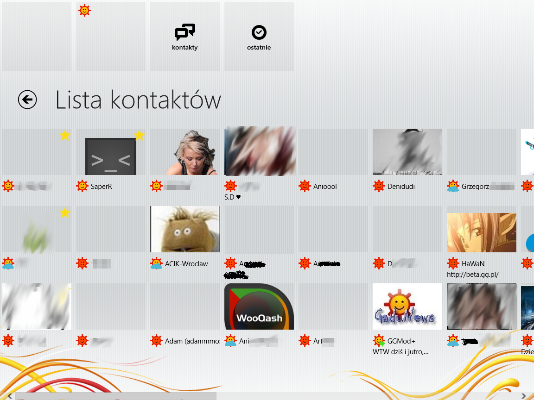Screen dimensions: 534x400
Task: Click the star on first contact tile
Action: click(65, 135)
